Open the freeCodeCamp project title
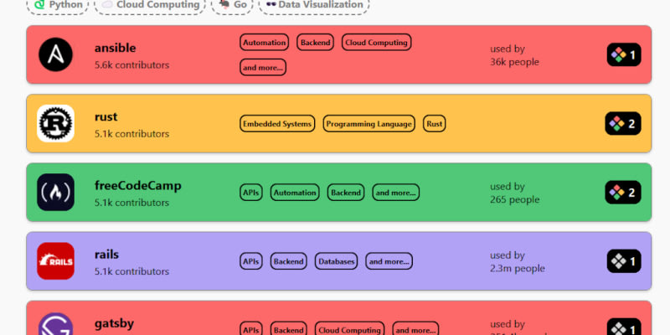This screenshot has width=670, height=335. [x=137, y=185]
